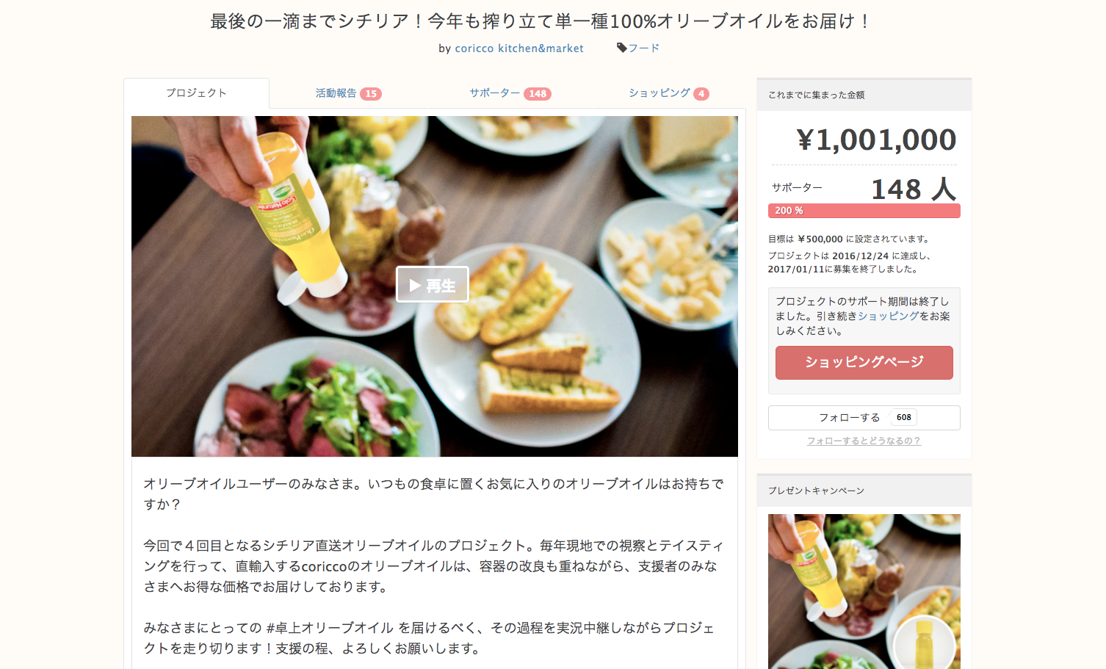Click the project title heading
This screenshot has height=669, width=1106.
(x=541, y=21)
